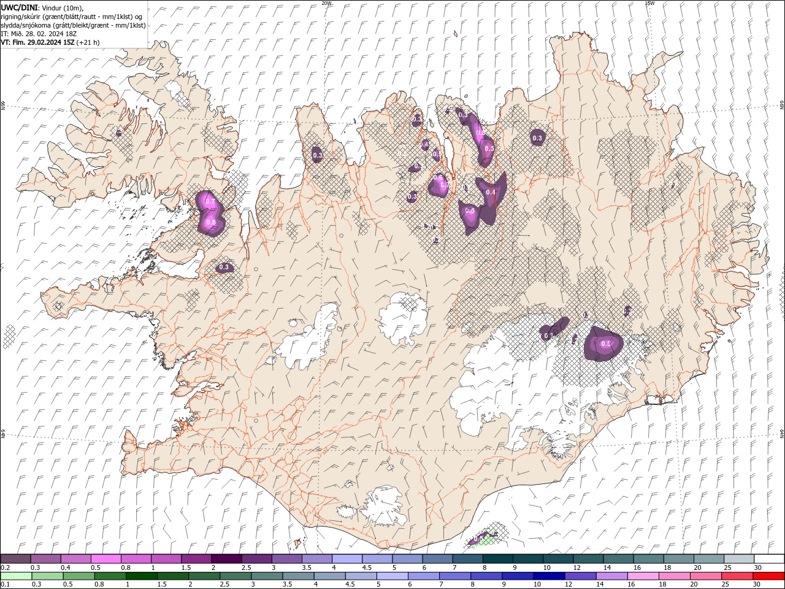Select lower rain scale swatch starting at 0.5

78,576
